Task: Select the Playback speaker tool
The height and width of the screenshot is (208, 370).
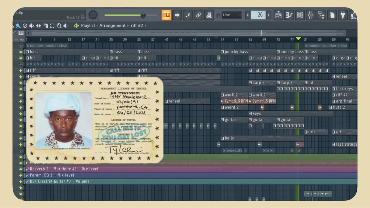Action: 66,26
